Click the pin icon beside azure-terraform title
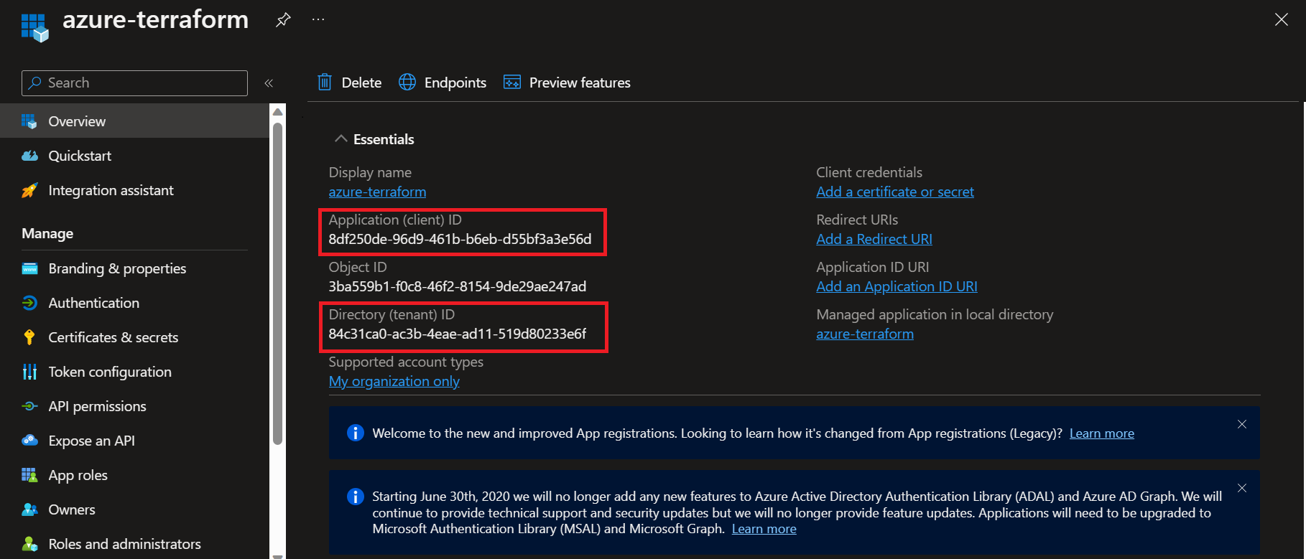The height and width of the screenshot is (559, 1306). 283,20
